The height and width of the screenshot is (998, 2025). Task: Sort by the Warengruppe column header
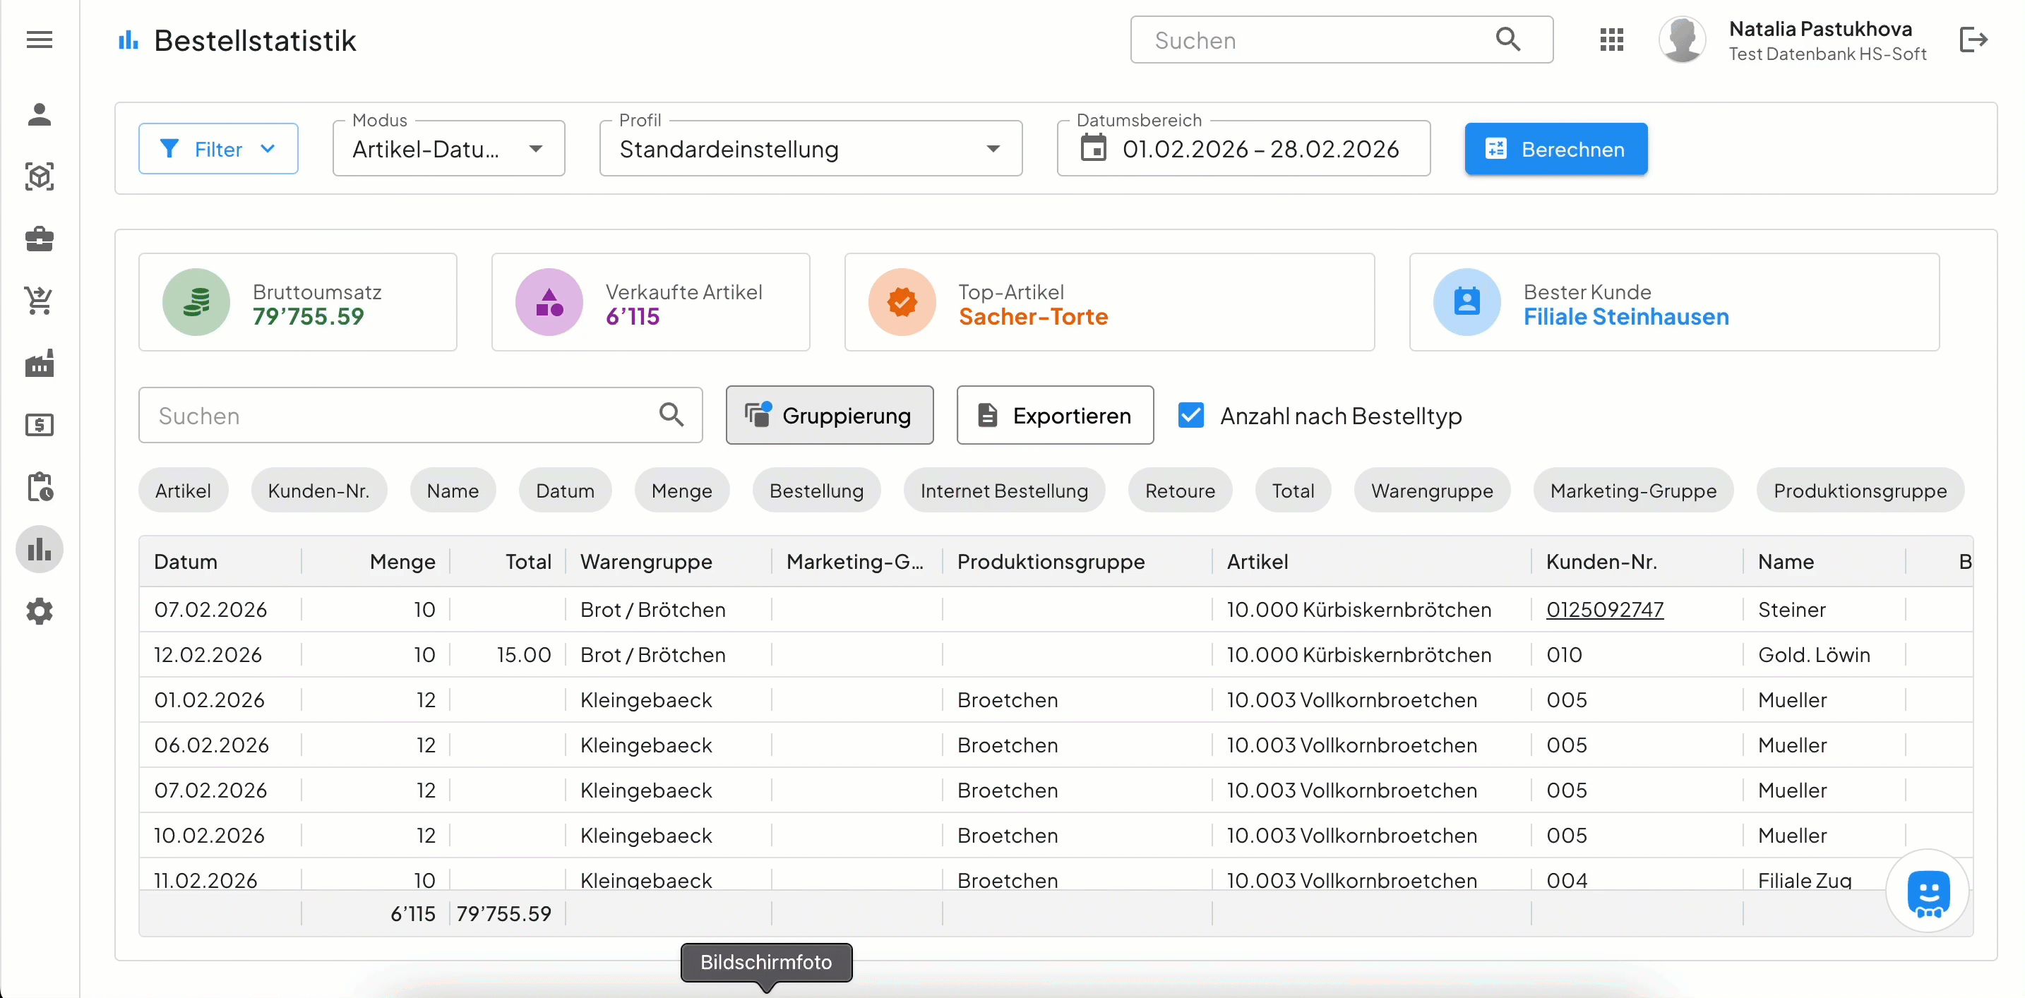click(645, 561)
